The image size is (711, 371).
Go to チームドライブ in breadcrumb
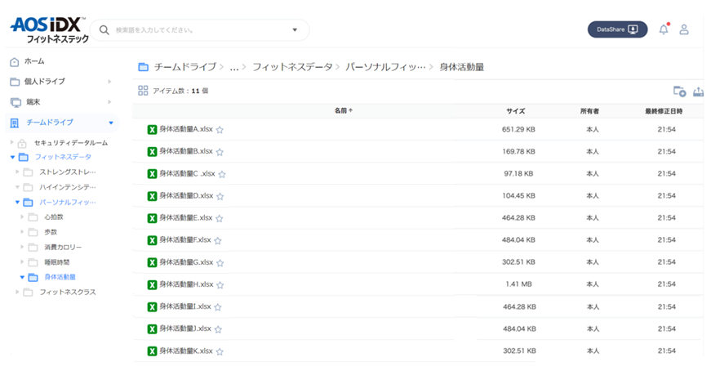pyautogui.click(x=185, y=67)
